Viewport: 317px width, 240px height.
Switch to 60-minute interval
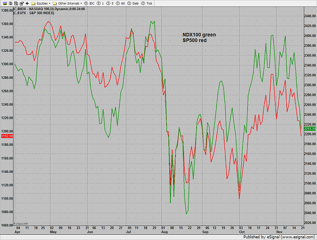121,3
